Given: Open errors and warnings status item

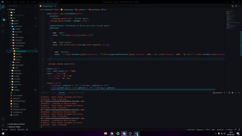Looking at the screenshot, I should [x=21, y=130].
